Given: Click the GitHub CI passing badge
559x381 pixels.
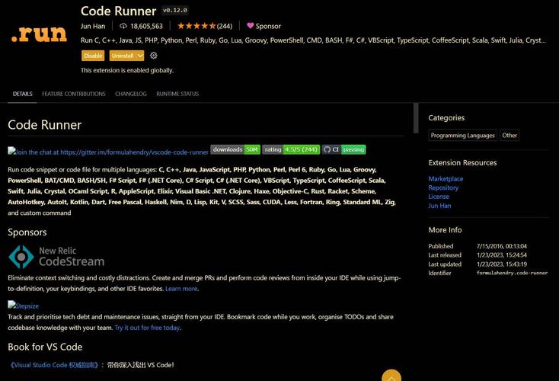Looking at the screenshot, I should 343,149.
